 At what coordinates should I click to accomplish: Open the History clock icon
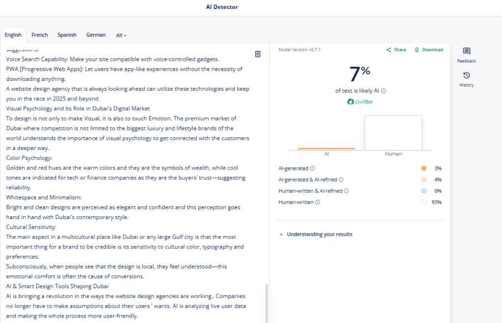pos(466,75)
